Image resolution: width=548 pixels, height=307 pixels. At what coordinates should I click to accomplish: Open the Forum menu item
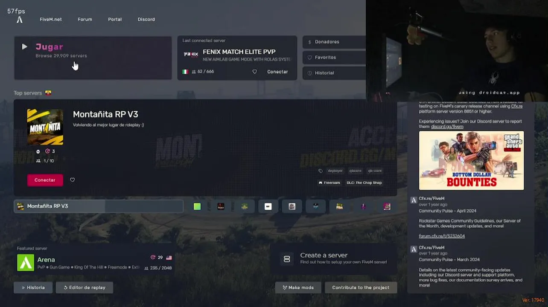pyautogui.click(x=85, y=19)
